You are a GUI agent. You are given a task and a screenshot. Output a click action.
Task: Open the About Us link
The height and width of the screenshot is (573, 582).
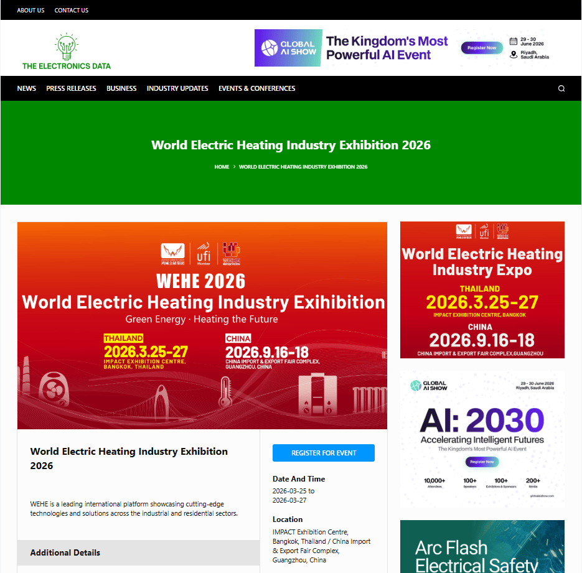[31, 10]
